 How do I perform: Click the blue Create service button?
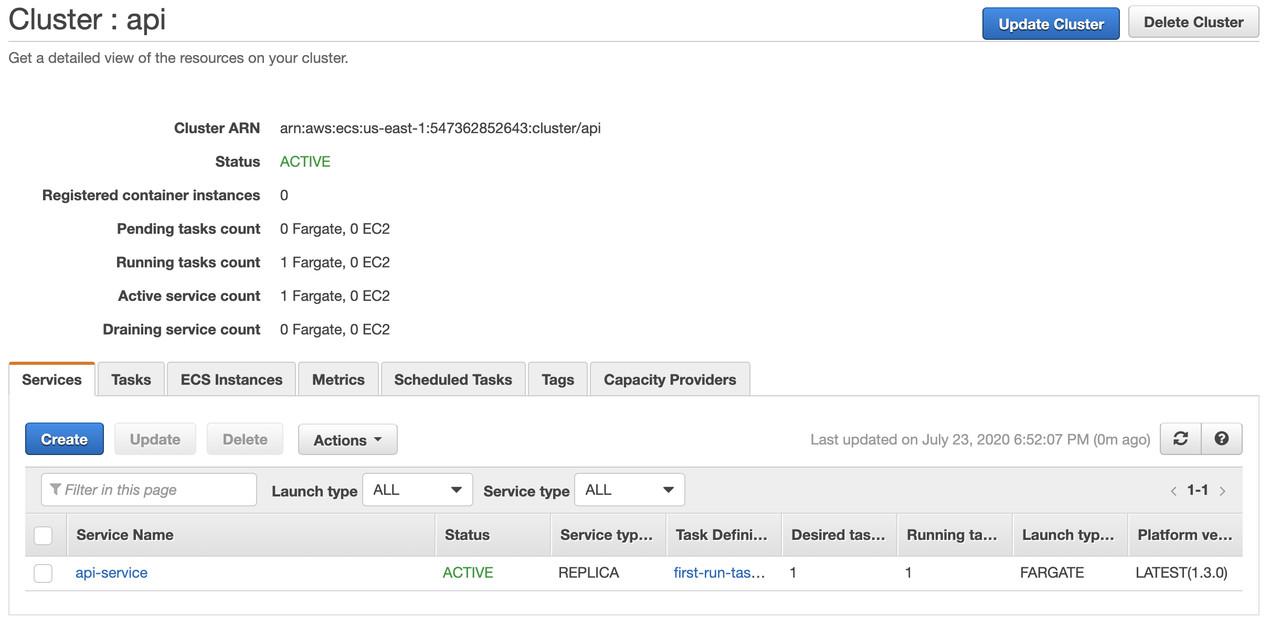click(64, 439)
